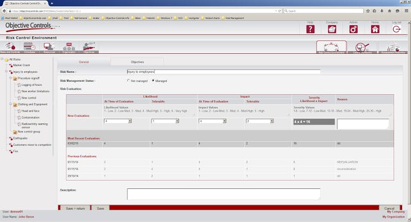411x222 pixels.
Task: Switch to the Objectives tab
Action: pos(137,62)
